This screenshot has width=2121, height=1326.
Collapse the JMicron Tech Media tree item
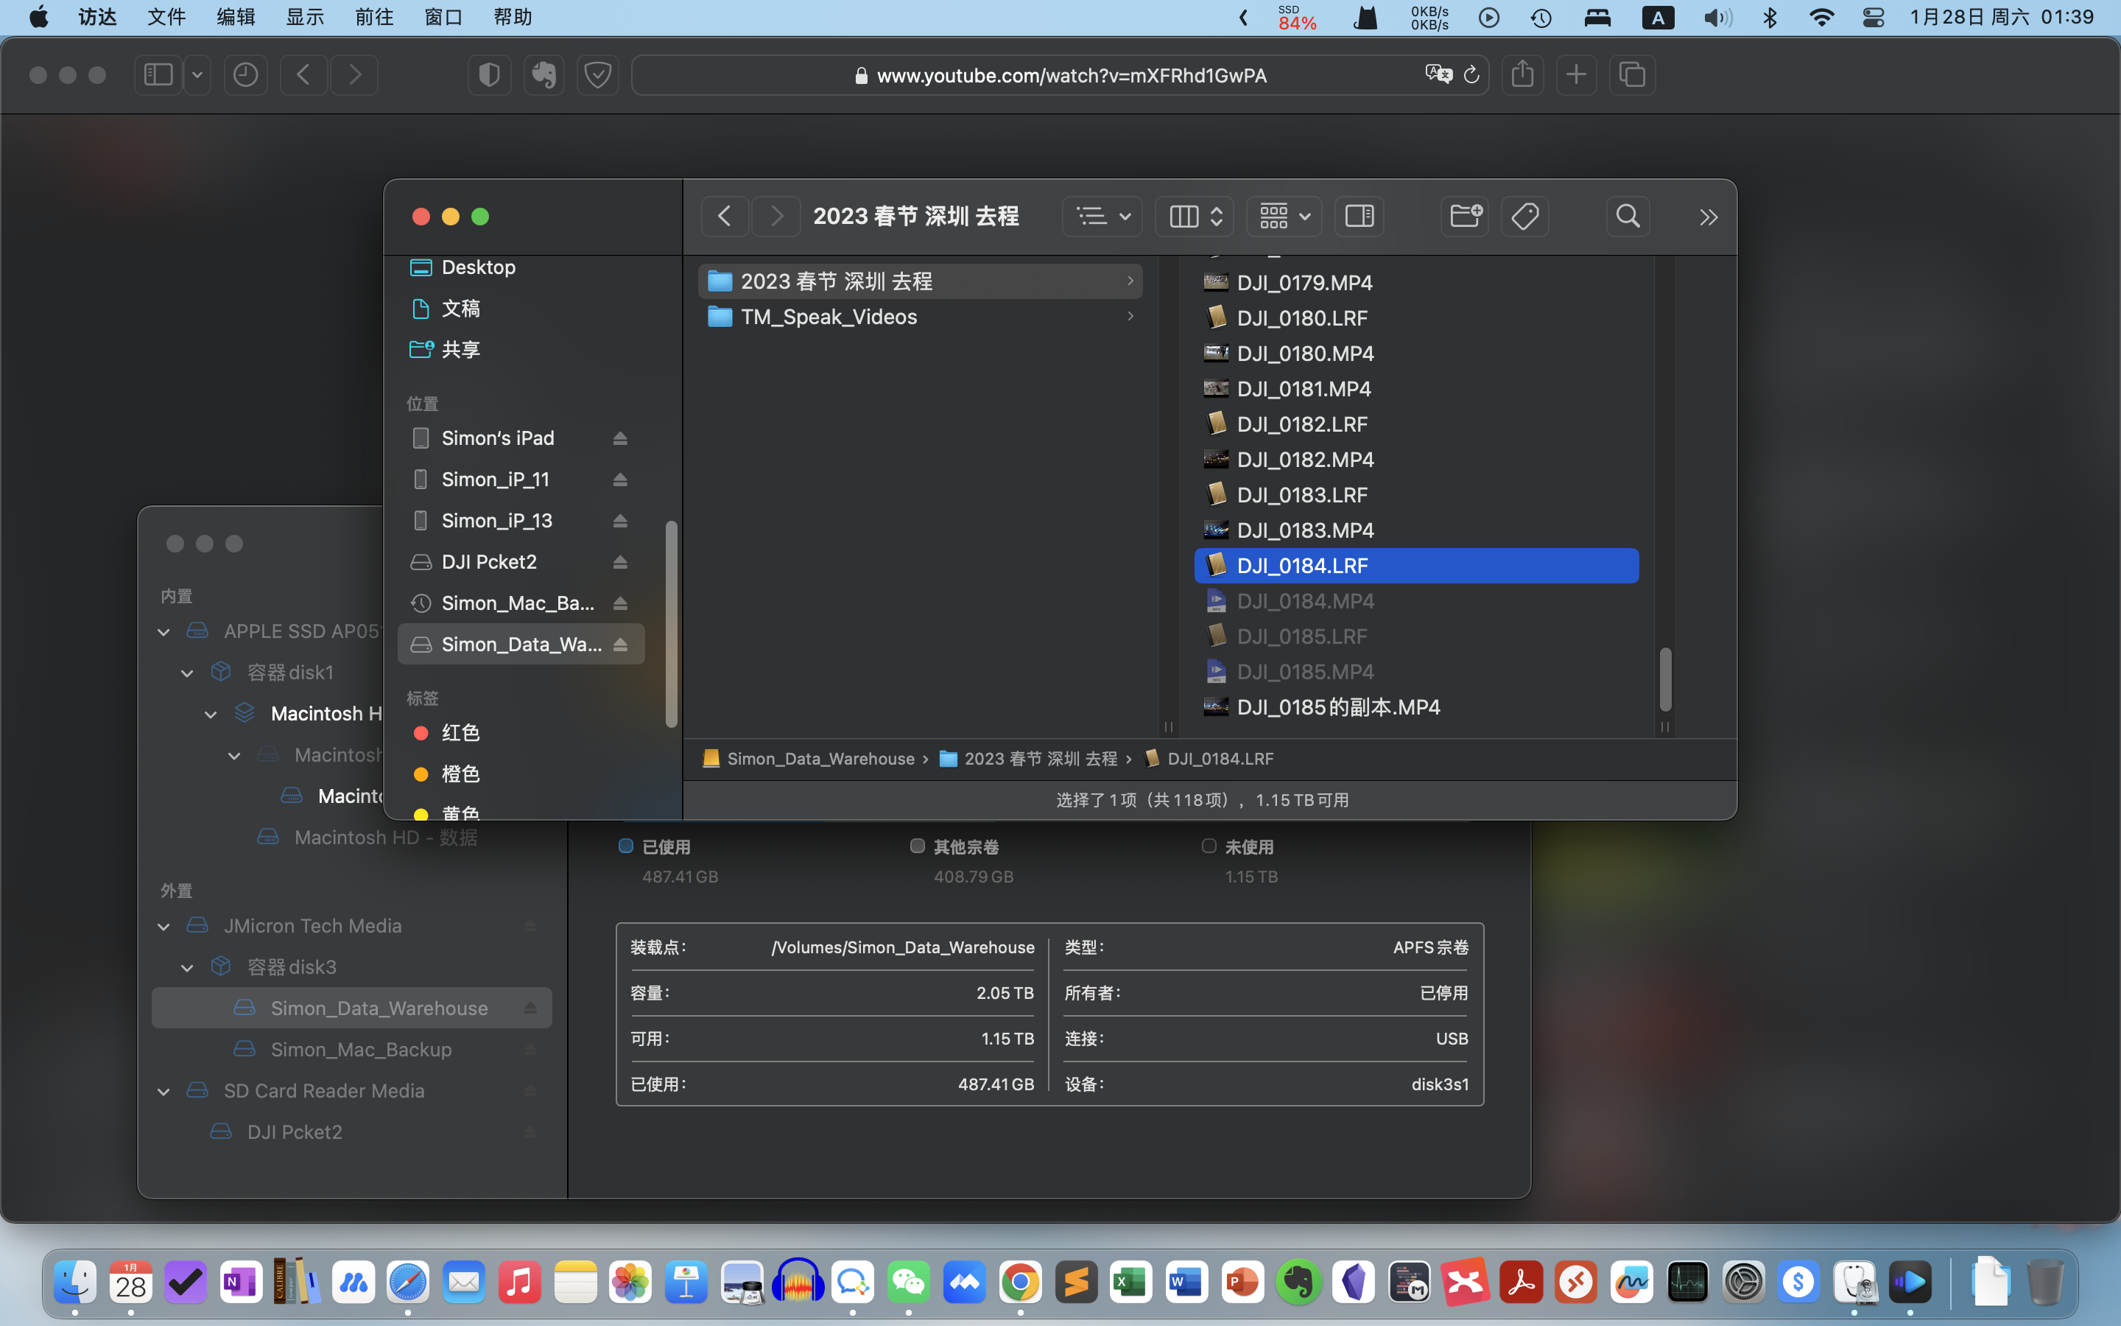point(164,926)
